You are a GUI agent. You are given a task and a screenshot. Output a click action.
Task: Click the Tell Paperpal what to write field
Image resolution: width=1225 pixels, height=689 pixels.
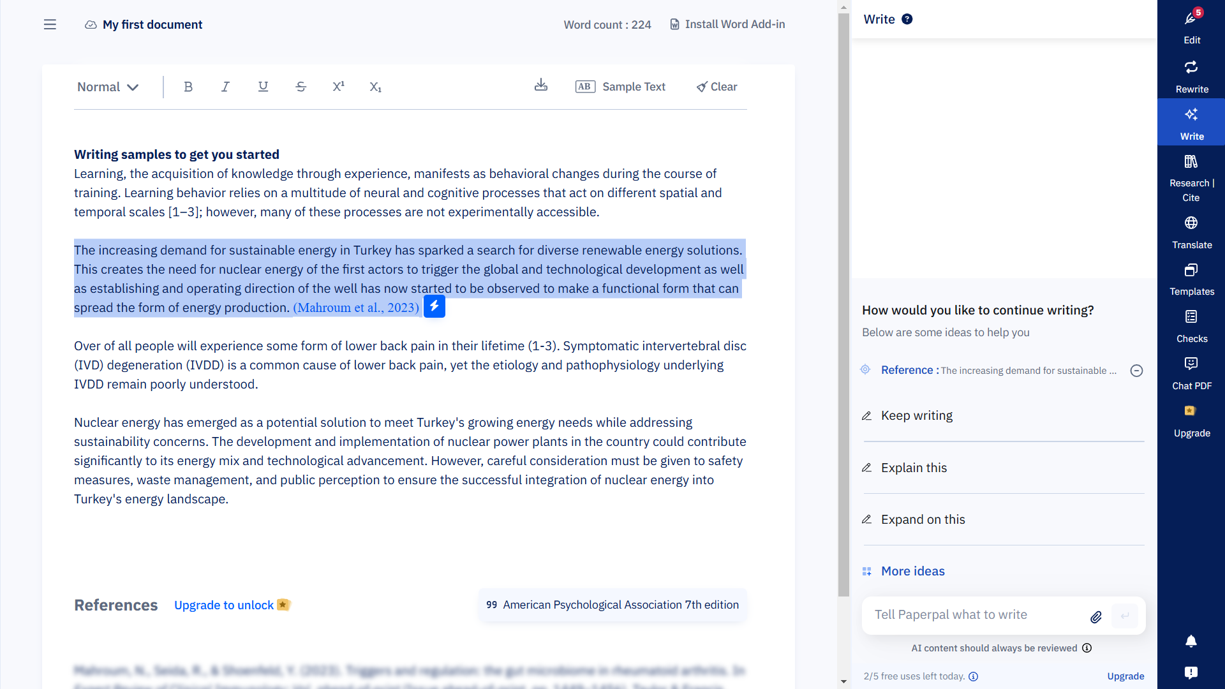pos(976,615)
